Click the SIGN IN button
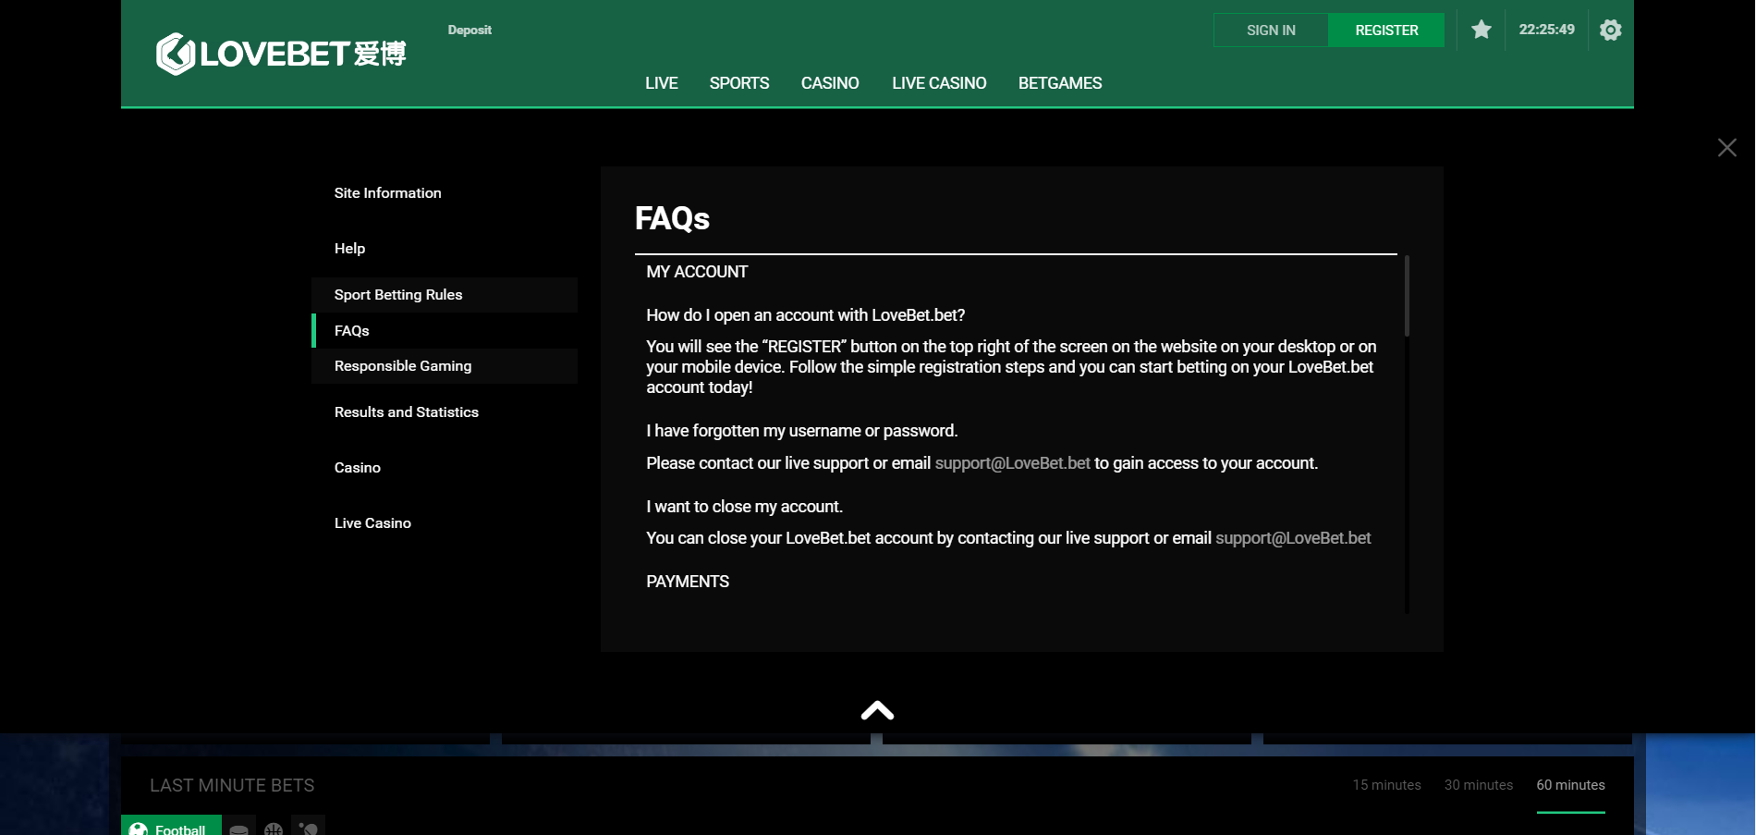 tap(1271, 30)
